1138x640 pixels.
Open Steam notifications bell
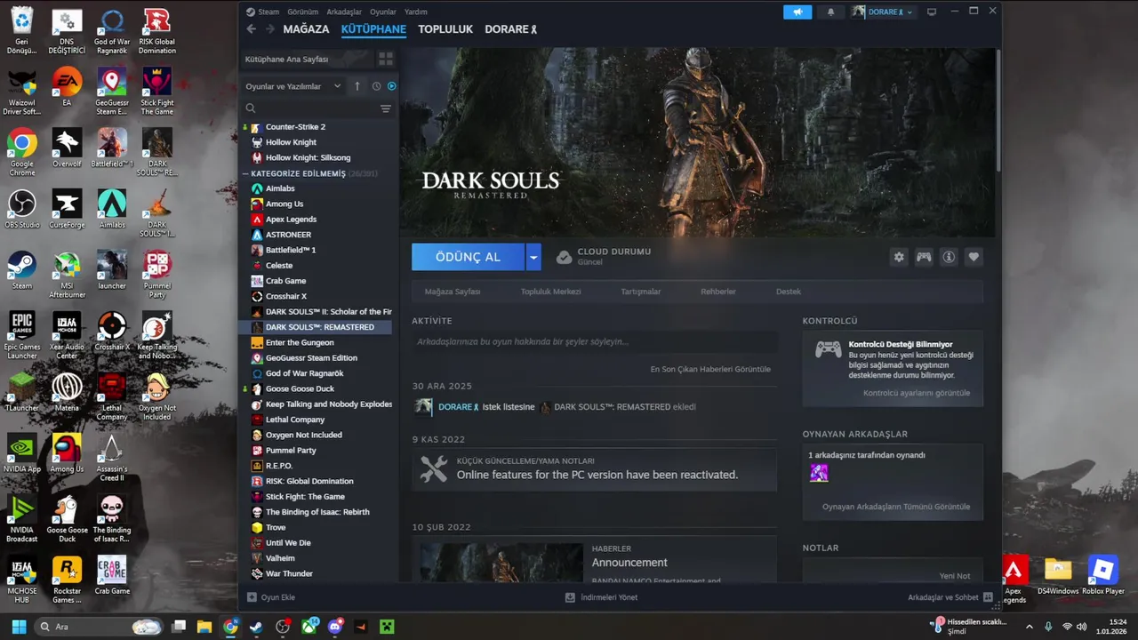(x=831, y=12)
